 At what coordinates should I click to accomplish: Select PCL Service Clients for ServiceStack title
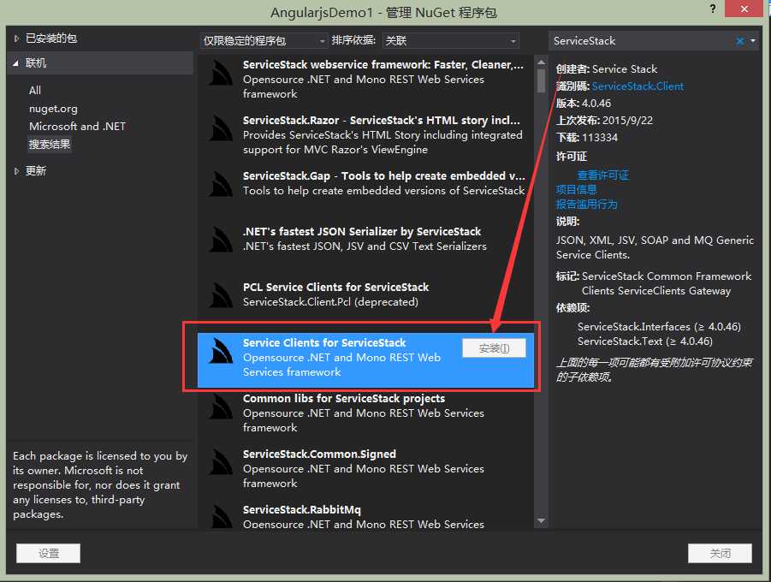tap(335, 288)
